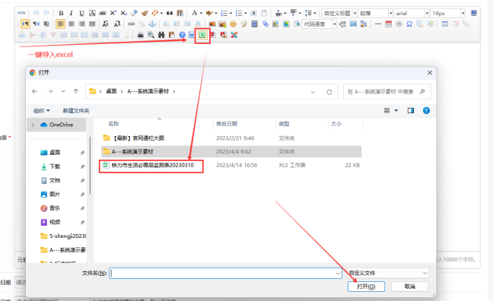Image resolution: width=493 pixels, height=301 pixels.
Task: Click the 打开(O) button
Action: pos(366,287)
